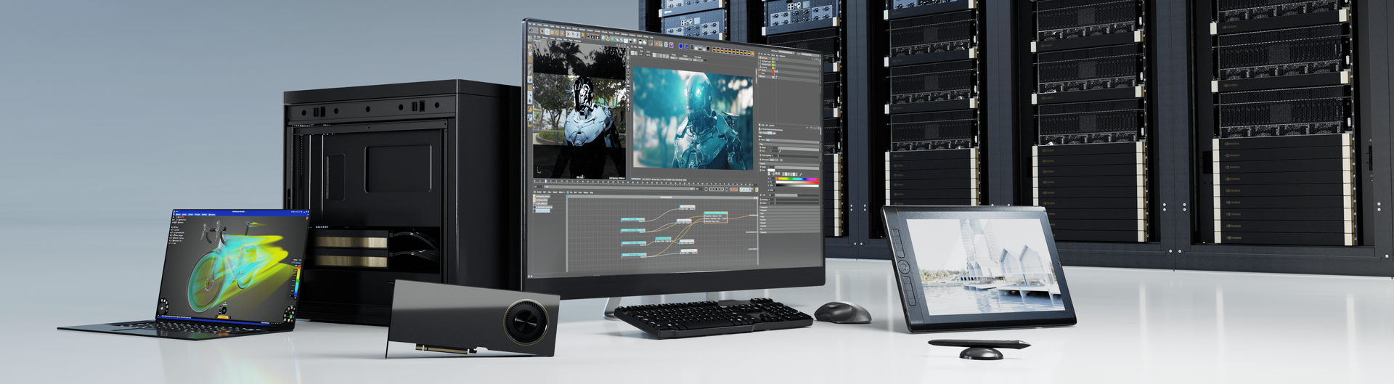
Task: Adjust the black-to-white brightness slider
Action: 797,186
